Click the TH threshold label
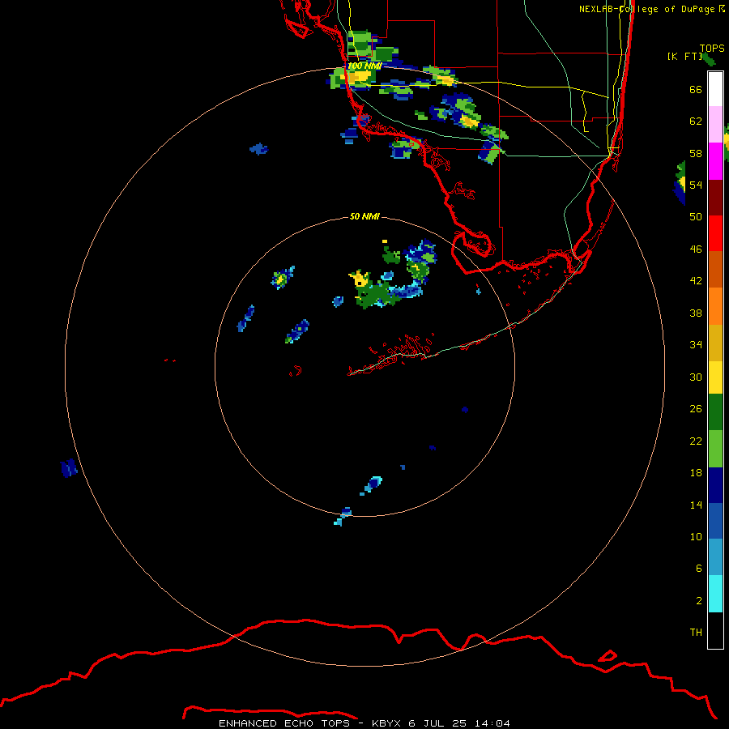This screenshot has width=729, height=729. [x=696, y=632]
